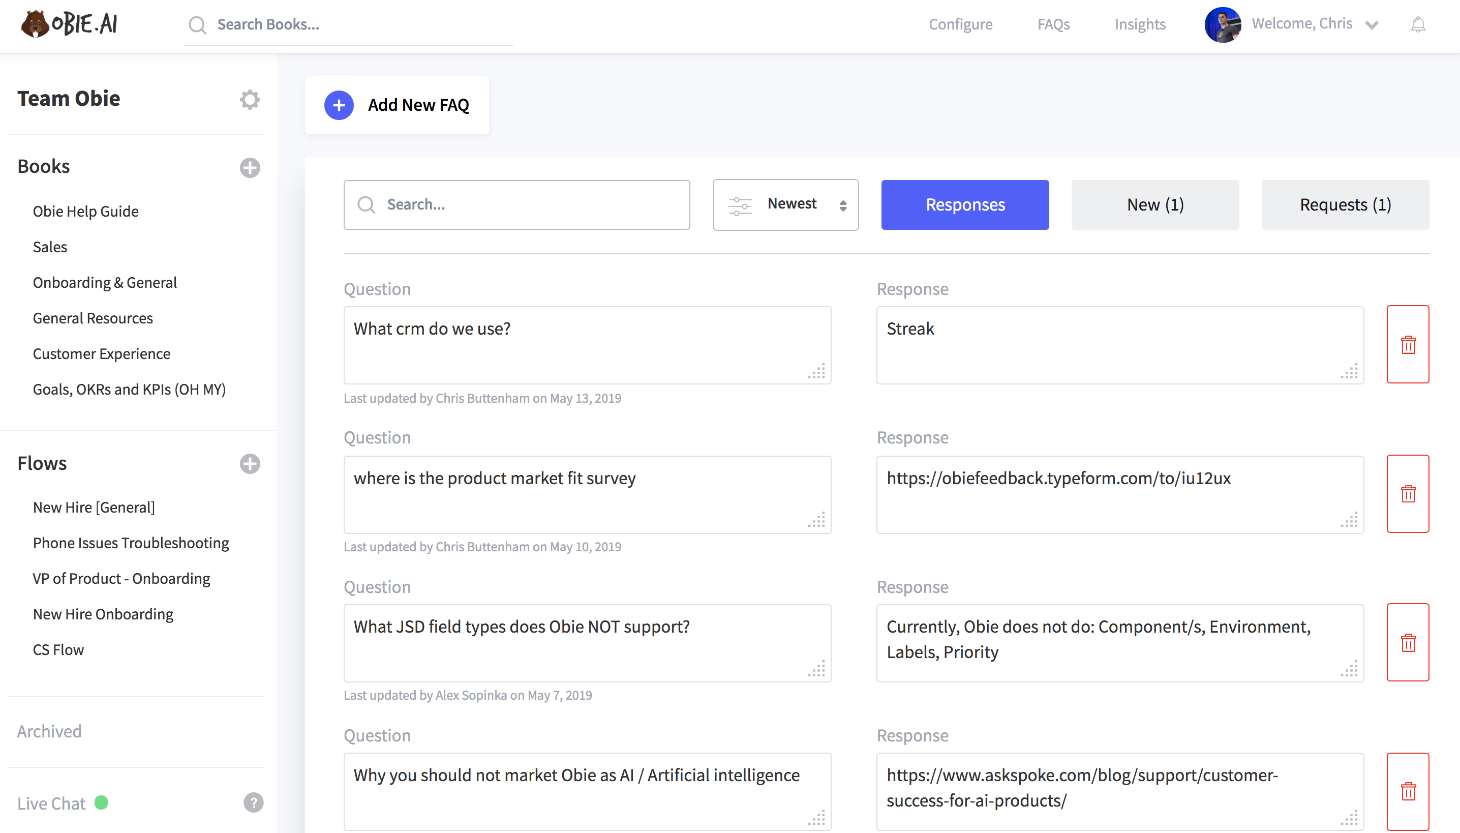
Task: Delete the 'market Obie as AI' FAQ
Action: (1408, 792)
